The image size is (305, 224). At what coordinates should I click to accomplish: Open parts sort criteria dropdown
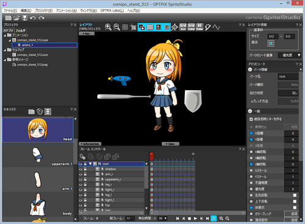pyautogui.click(x=290, y=55)
